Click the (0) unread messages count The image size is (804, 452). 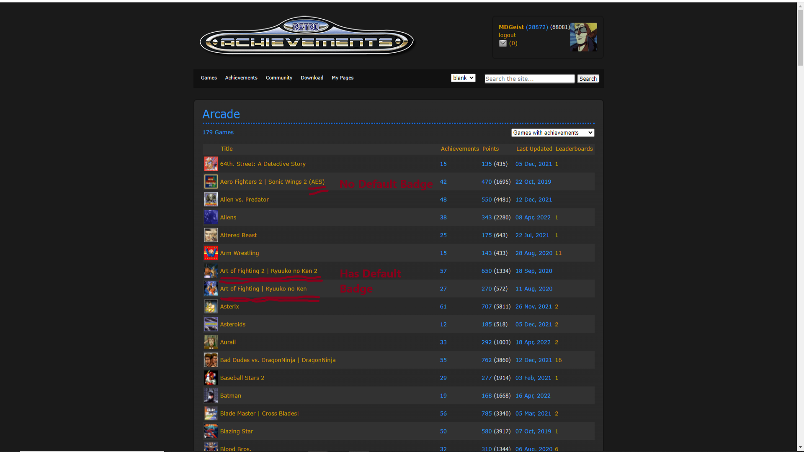(x=513, y=43)
